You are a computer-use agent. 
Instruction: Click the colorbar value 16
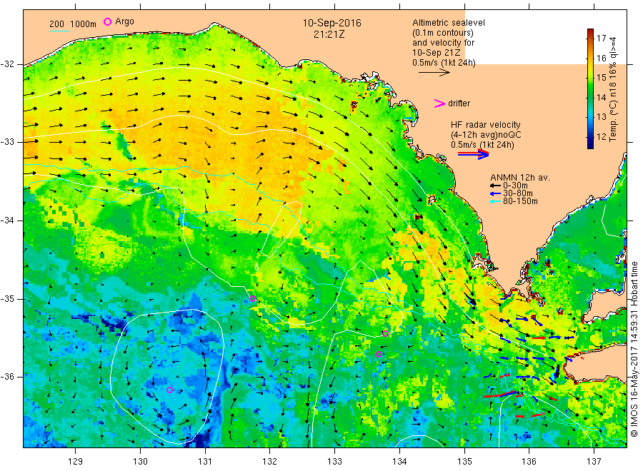(601, 58)
